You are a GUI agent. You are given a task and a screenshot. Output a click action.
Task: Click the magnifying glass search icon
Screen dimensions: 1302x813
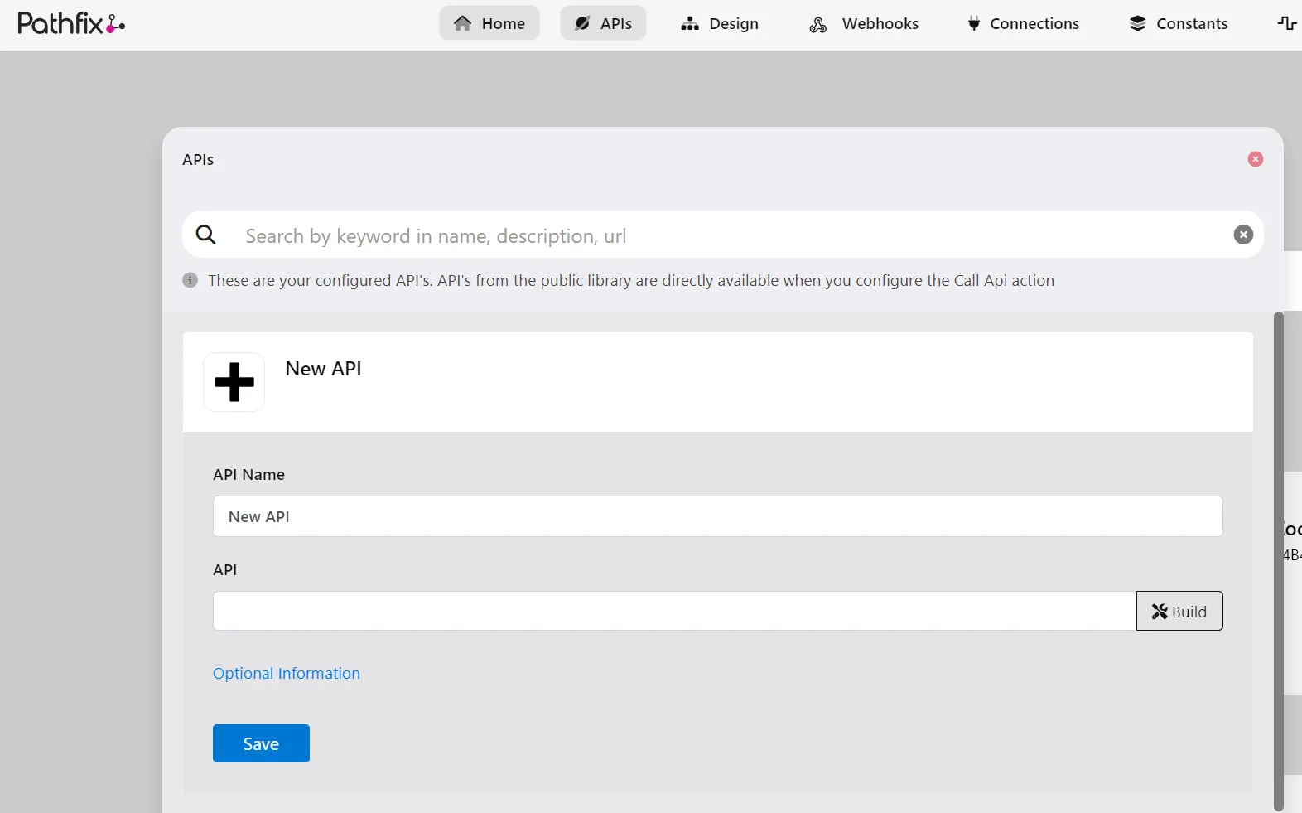[206, 235]
